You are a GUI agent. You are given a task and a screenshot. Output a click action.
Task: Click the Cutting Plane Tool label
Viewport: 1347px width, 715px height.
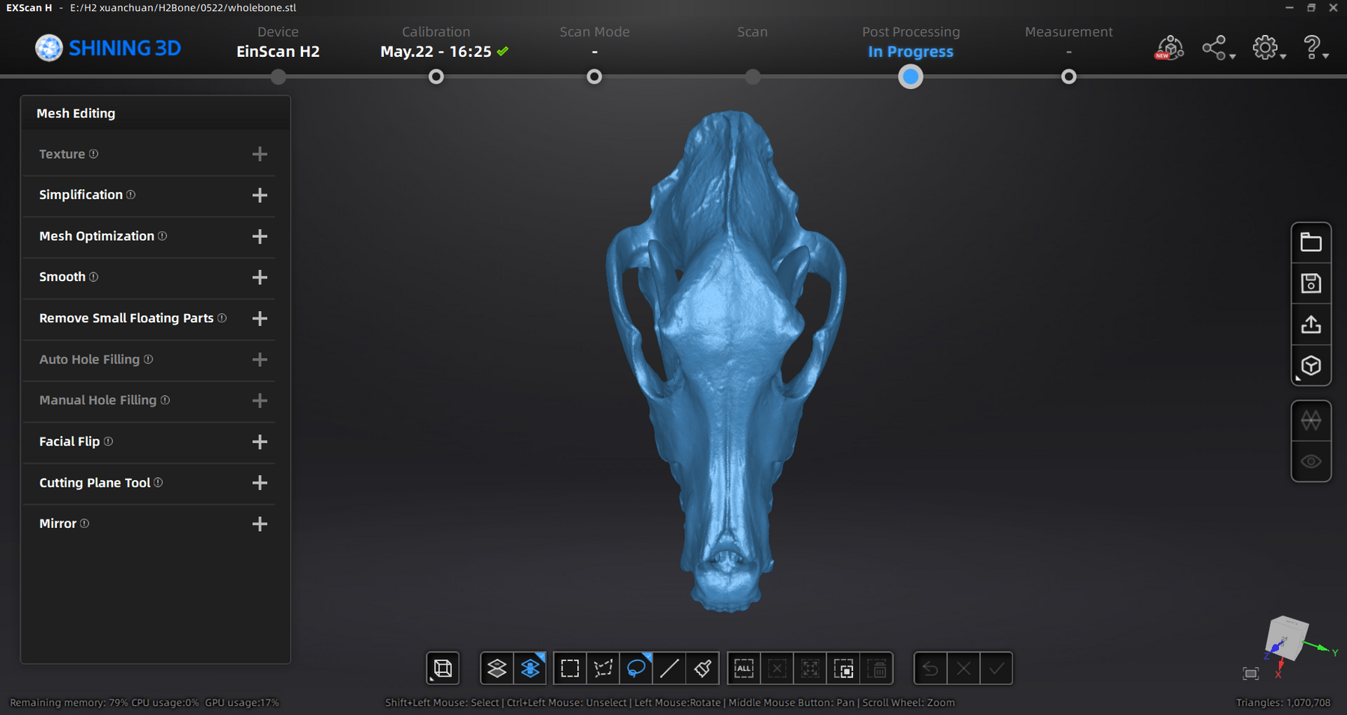pos(95,483)
